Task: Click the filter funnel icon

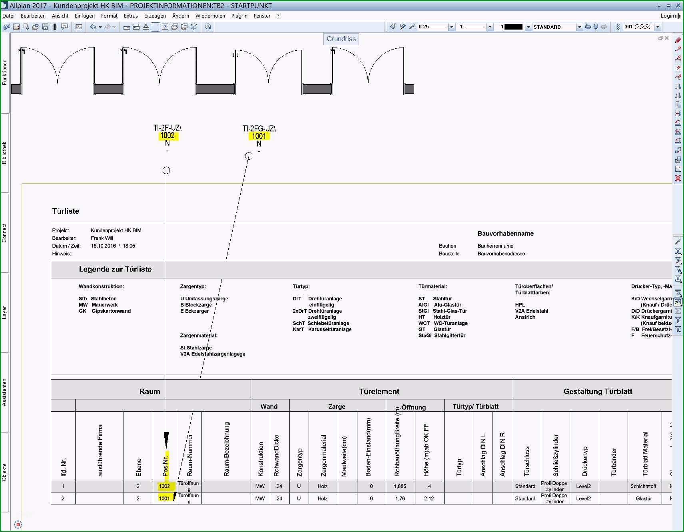Action: coord(678,320)
